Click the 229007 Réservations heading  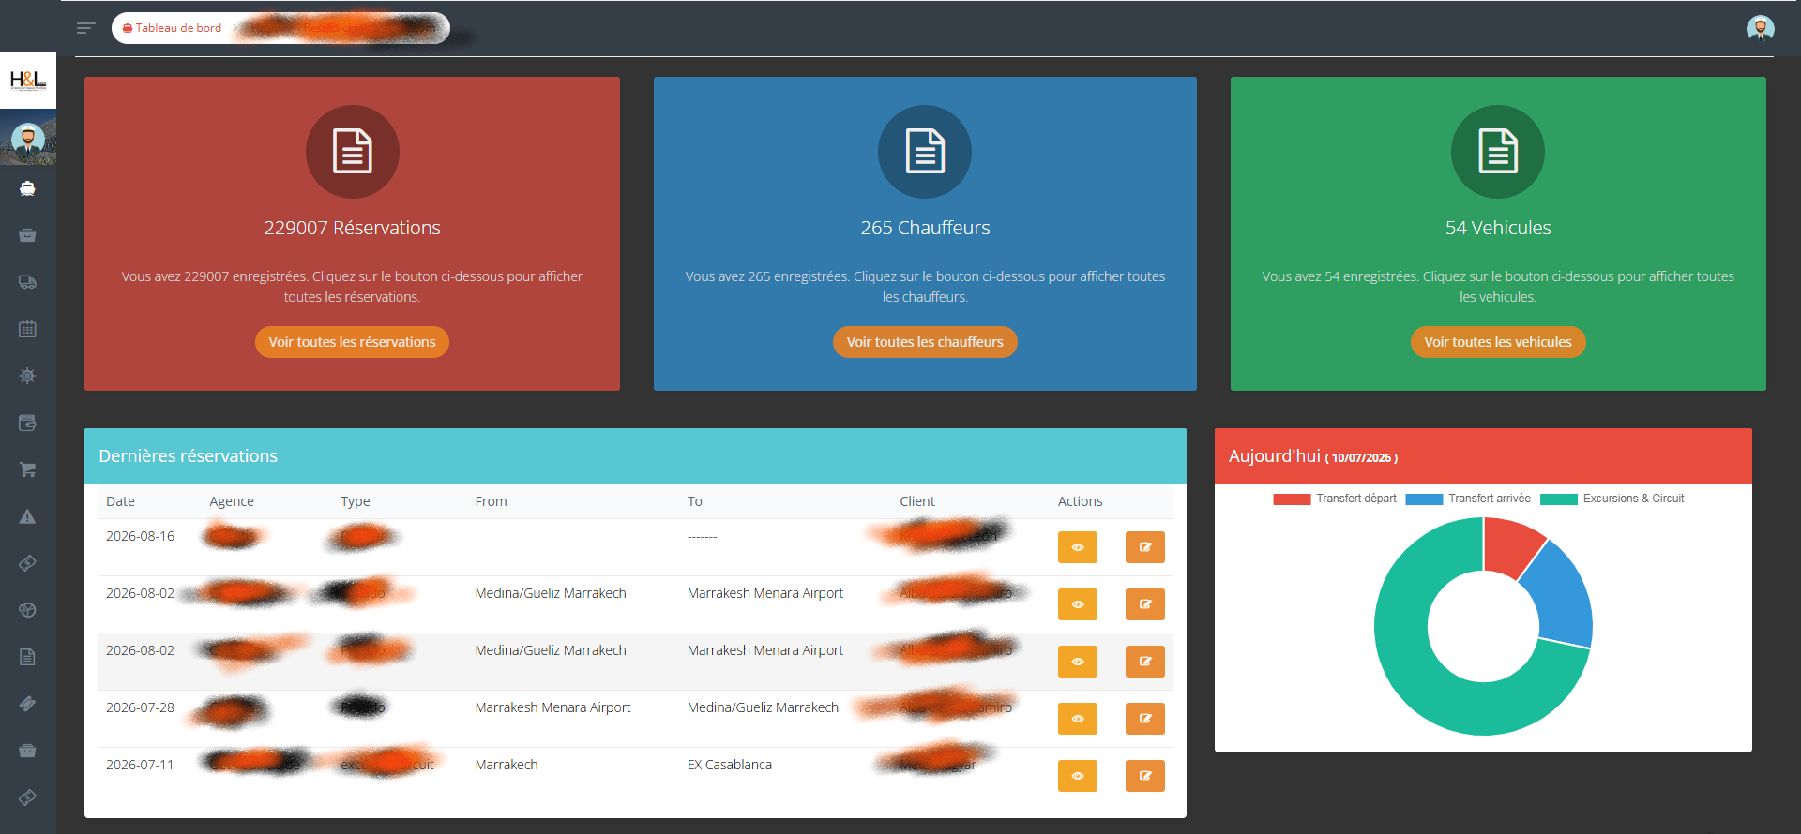[353, 228]
